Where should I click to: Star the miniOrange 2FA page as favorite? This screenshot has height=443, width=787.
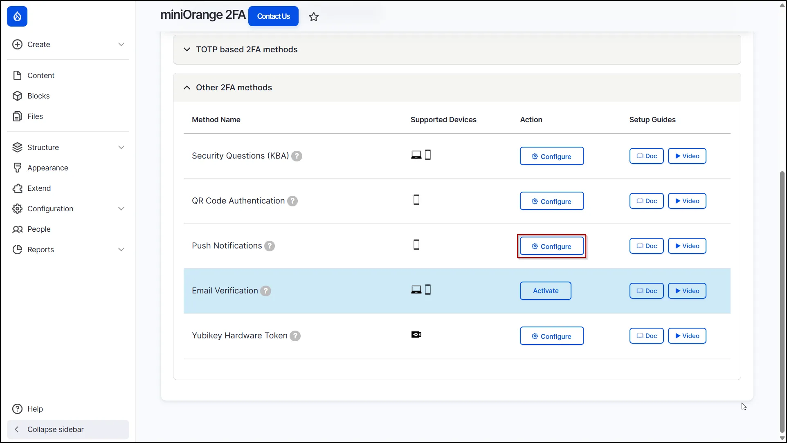click(x=314, y=17)
